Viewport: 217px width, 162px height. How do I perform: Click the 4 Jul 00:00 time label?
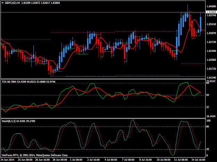coord(111,160)
